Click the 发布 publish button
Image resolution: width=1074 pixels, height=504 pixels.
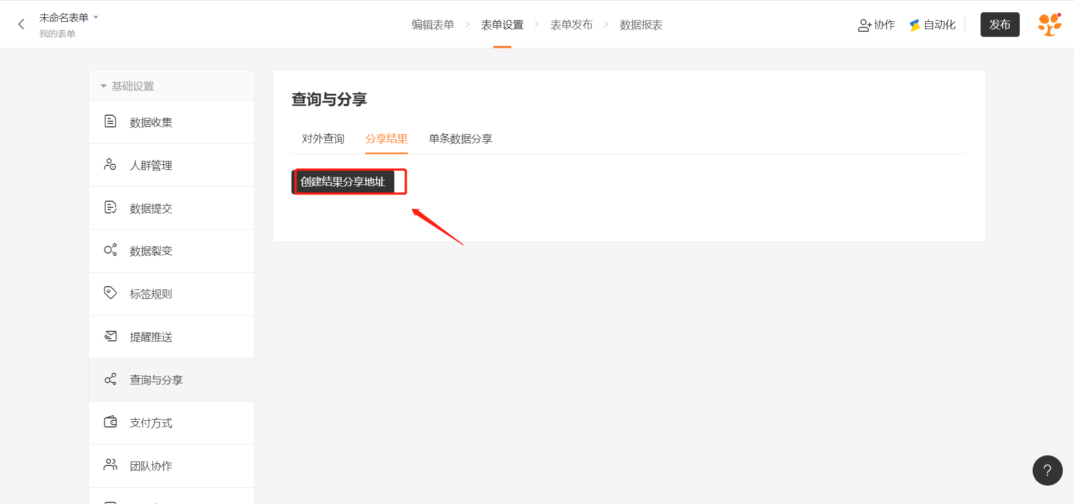[1000, 25]
